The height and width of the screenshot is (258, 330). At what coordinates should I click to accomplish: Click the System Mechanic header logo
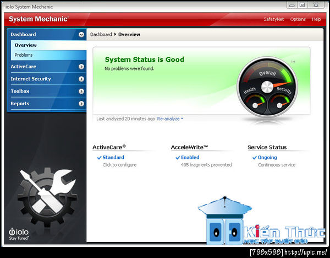[x=38, y=19]
